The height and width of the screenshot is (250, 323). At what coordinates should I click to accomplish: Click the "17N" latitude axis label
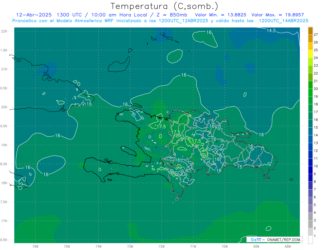tap(4, 221)
